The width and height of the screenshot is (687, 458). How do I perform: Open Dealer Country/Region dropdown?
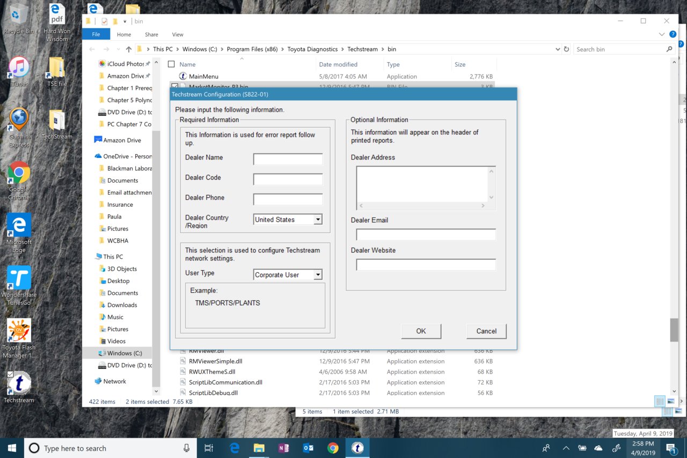point(318,219)
